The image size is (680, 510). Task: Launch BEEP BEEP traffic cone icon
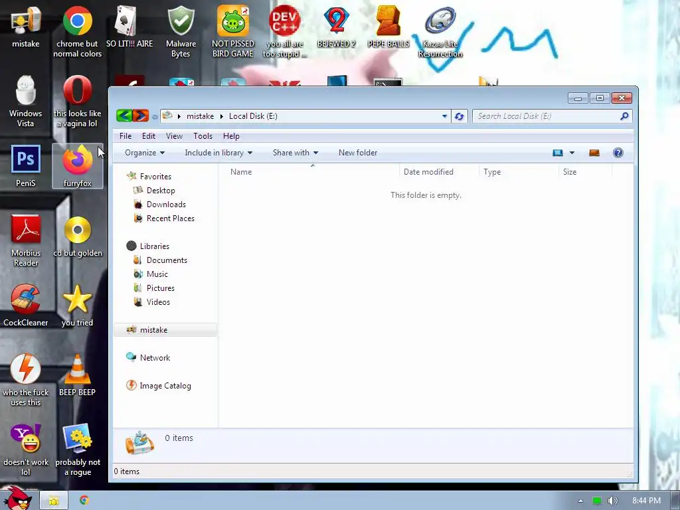pos(77,376)
